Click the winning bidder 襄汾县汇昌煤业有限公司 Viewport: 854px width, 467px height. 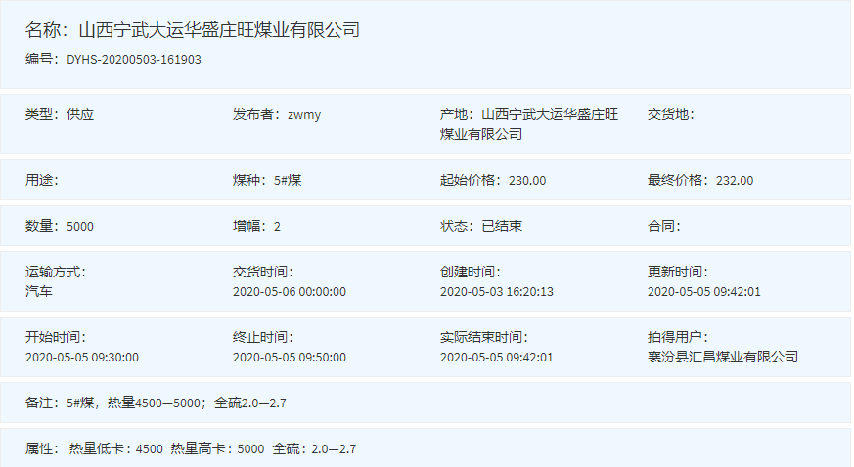pyautogui.click(x=723, y=357)
